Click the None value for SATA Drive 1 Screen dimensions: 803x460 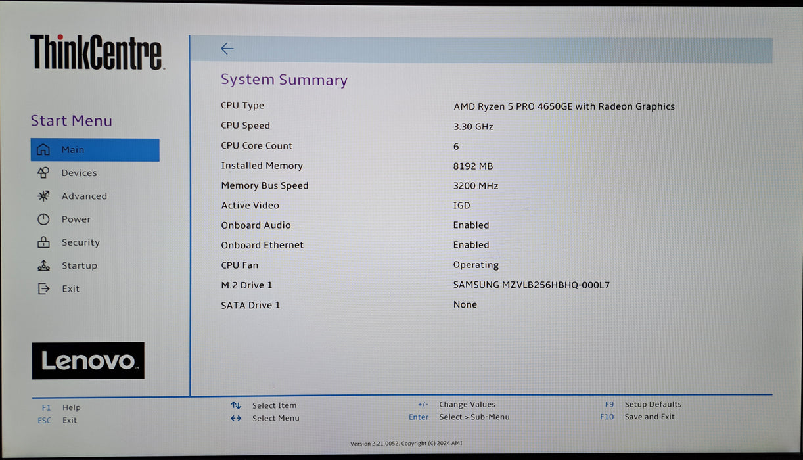coord(465,304)
